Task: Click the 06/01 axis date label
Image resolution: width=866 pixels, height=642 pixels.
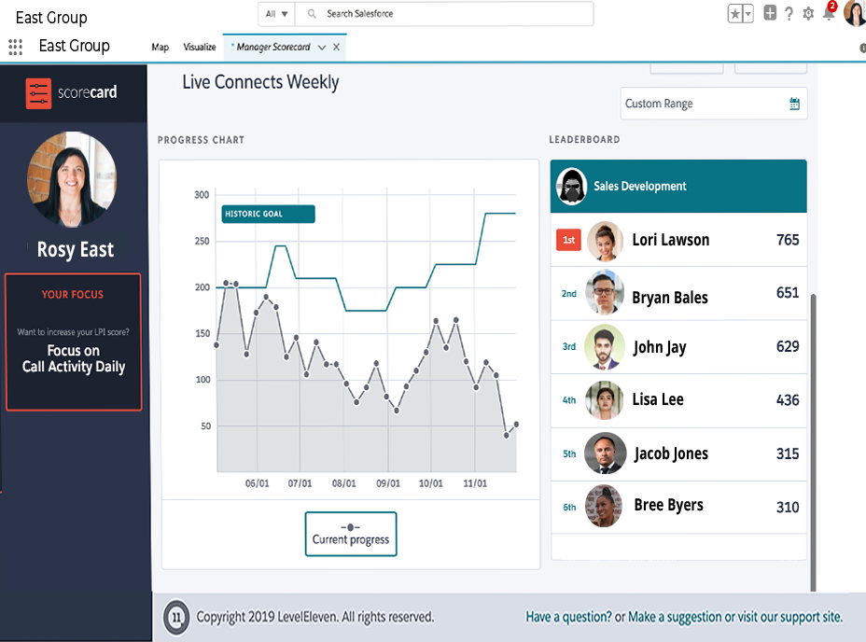Action: (x=257, y=483)
